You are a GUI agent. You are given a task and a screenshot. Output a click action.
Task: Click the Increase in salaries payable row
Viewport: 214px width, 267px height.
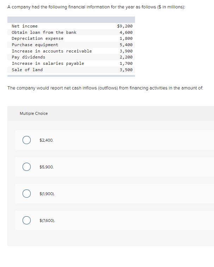pyautogui.click(x=71, y=63)
